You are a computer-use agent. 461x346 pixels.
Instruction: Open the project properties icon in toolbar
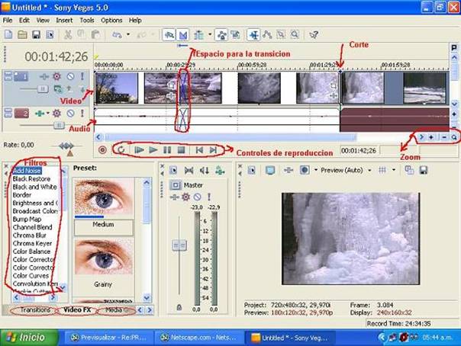(x=50, y=35)
